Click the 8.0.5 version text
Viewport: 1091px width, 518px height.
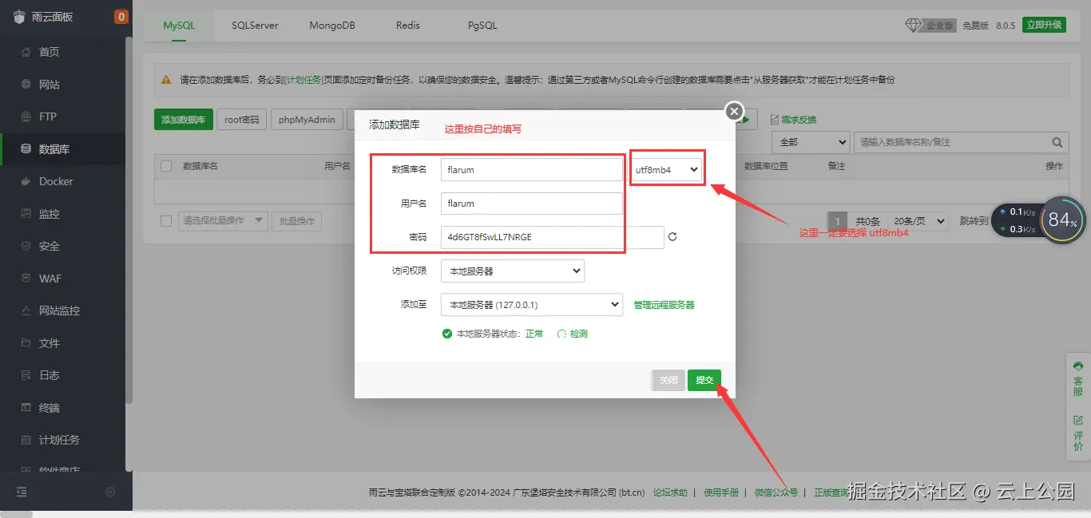tap(1006, 26)
